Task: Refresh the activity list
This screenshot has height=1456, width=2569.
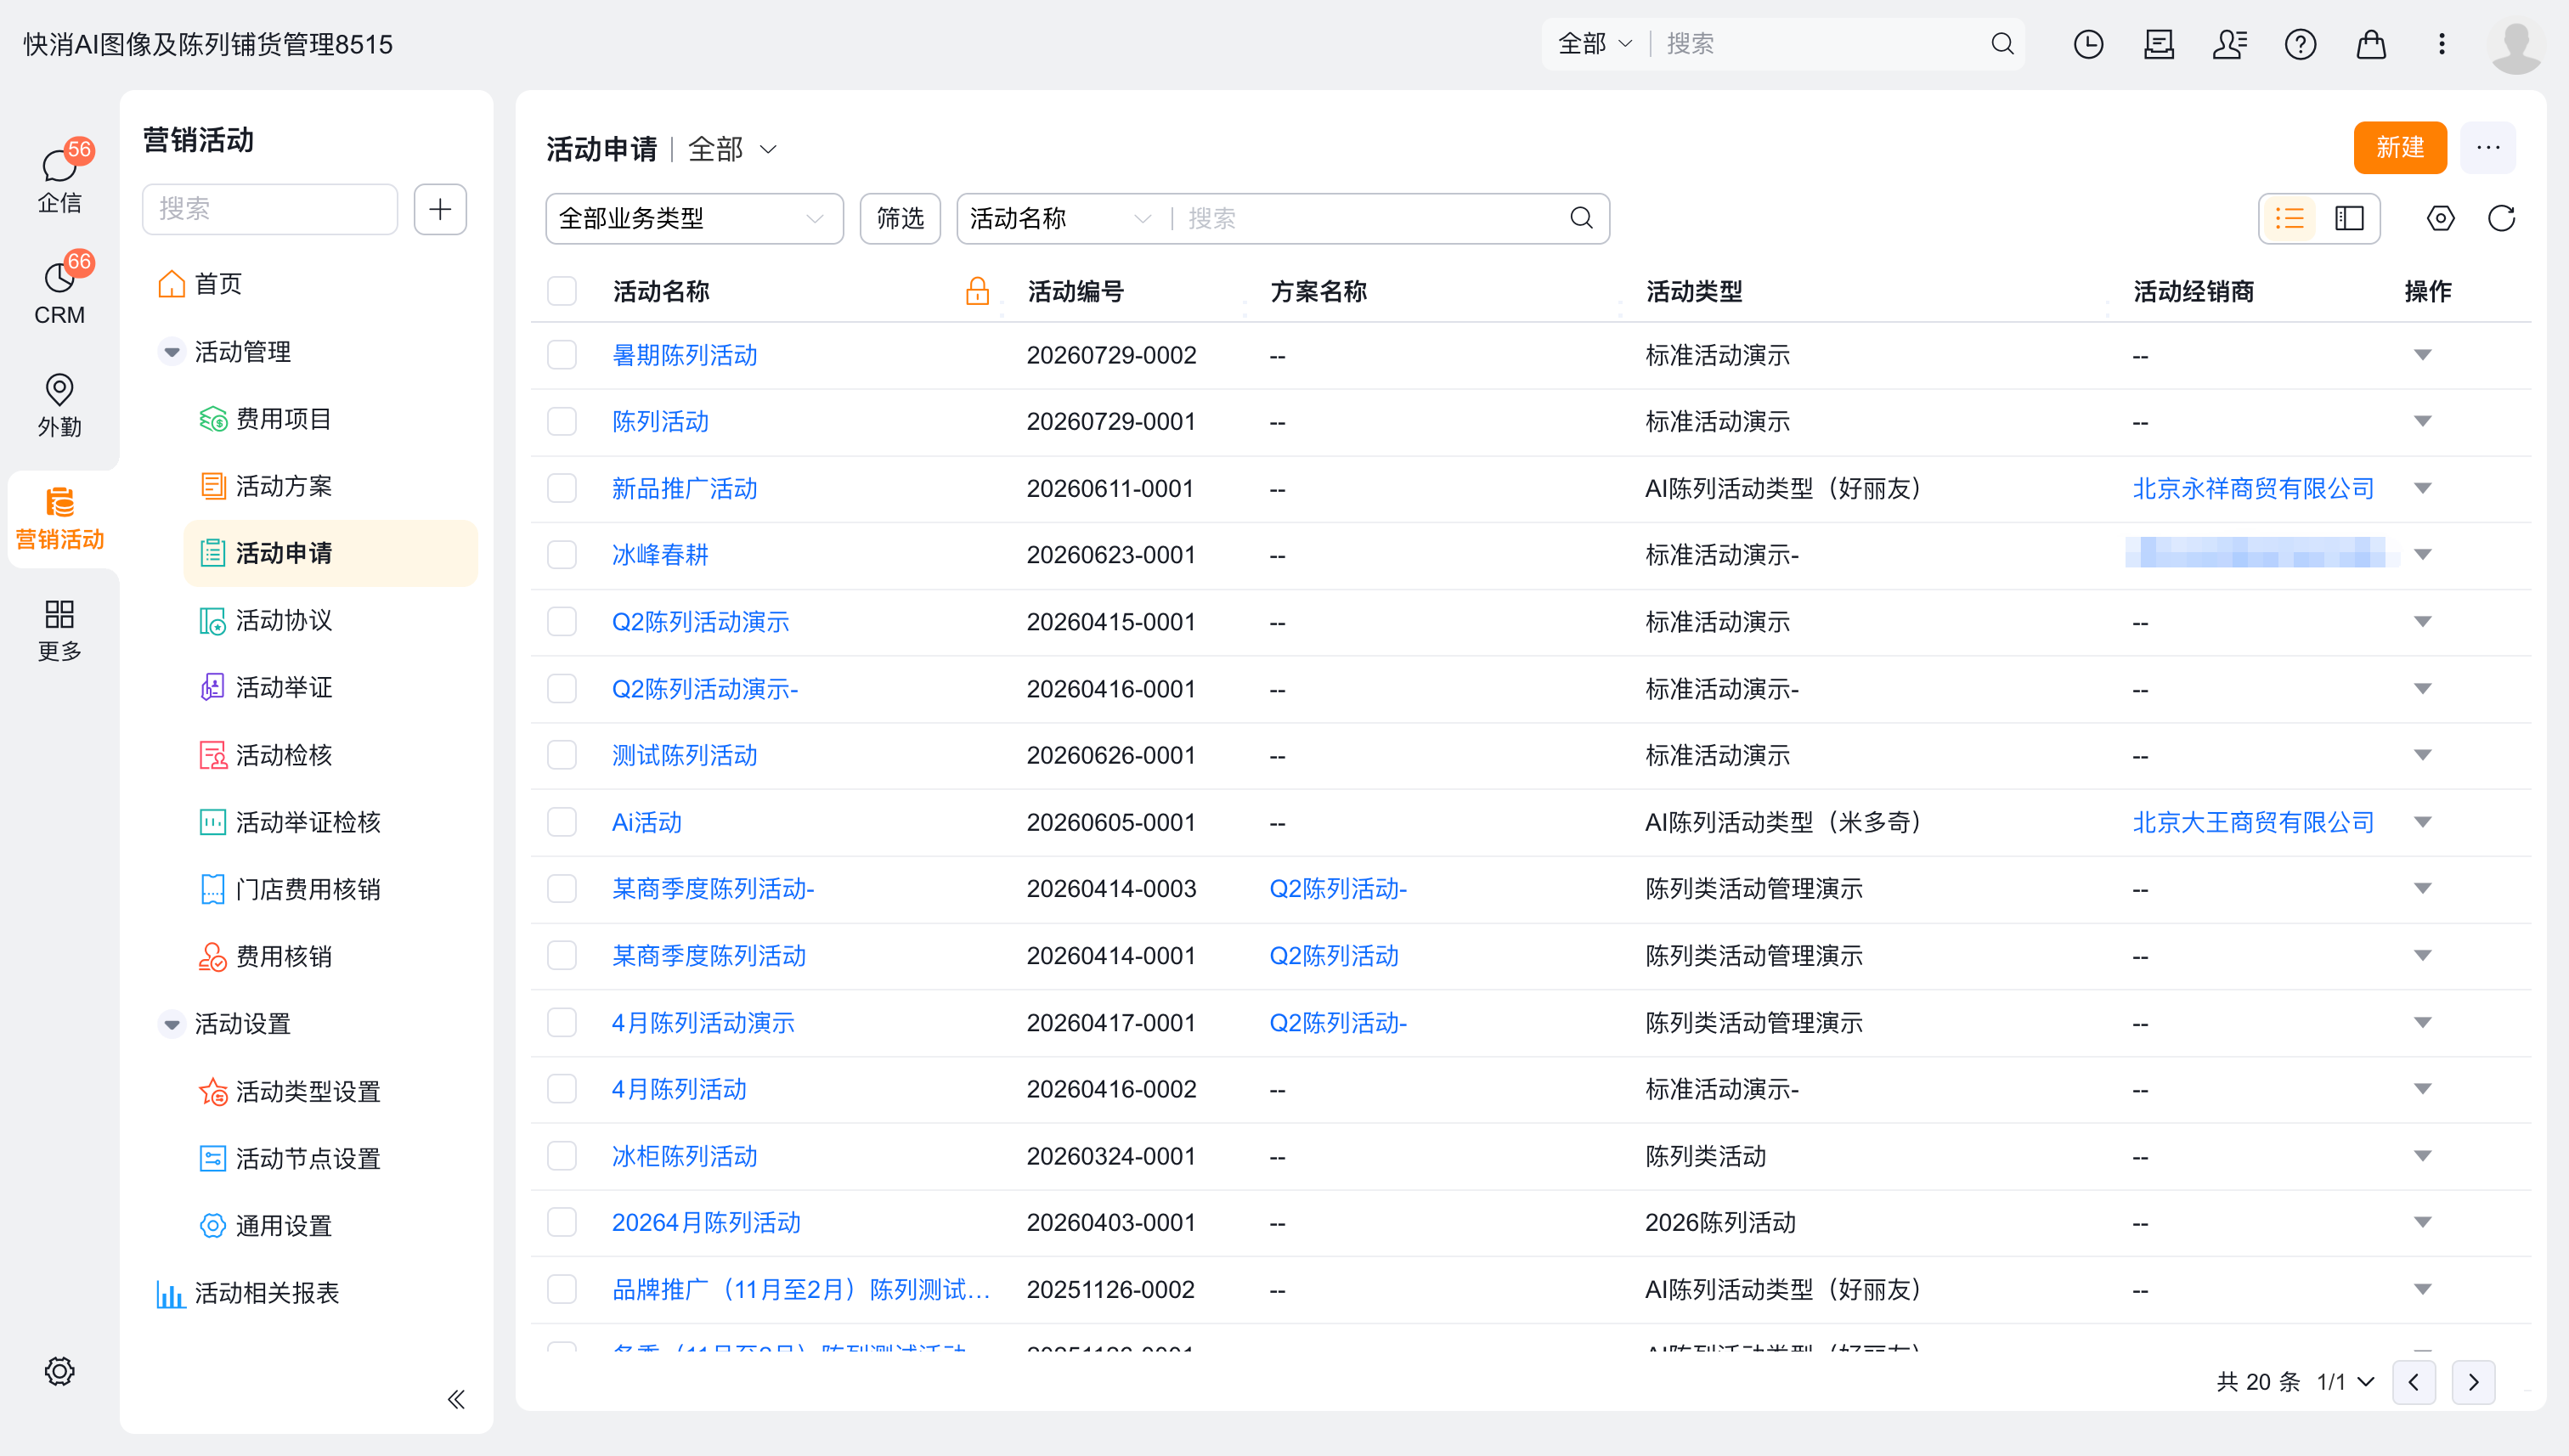Action: click(x=2501, y=218)
